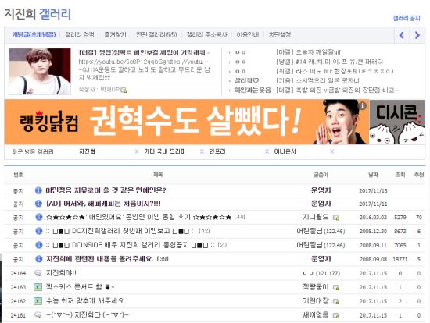The height and width of the screenshot is (323, 430).
Task: Open the post titled 지진희야!!
Action: (x=61, y=273)
